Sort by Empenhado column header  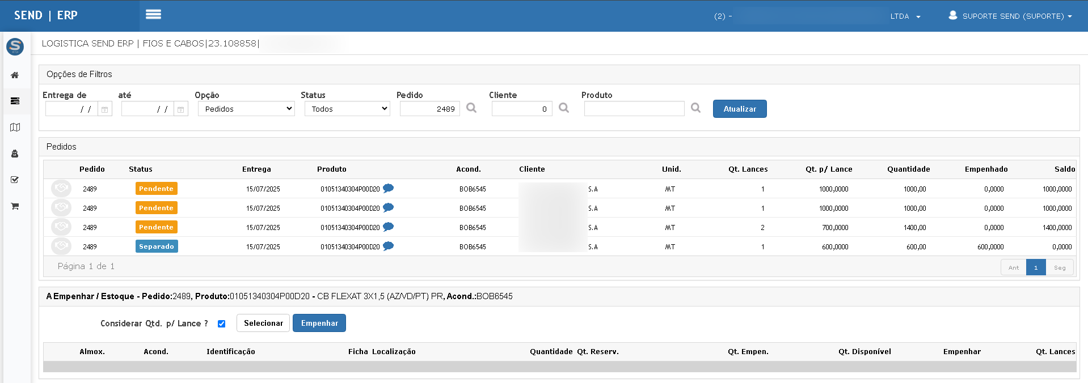point(986,169)
